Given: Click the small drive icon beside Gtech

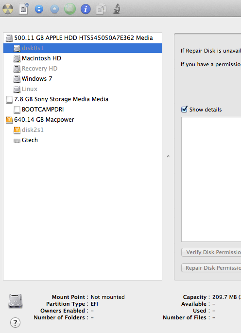Looking at the screenshot, I should [x=17, y=141].
